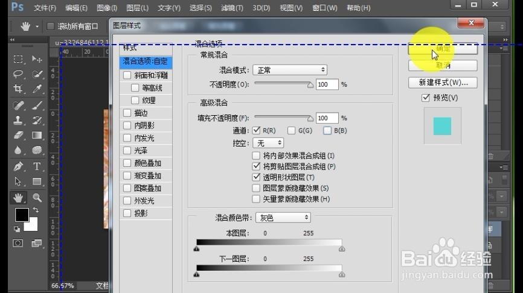Open the 文件(F) menu
523x293 pixels.
click(x=45, y=8)
